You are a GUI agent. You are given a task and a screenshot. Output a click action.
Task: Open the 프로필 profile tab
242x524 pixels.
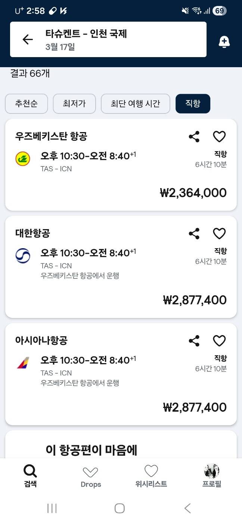212,476
